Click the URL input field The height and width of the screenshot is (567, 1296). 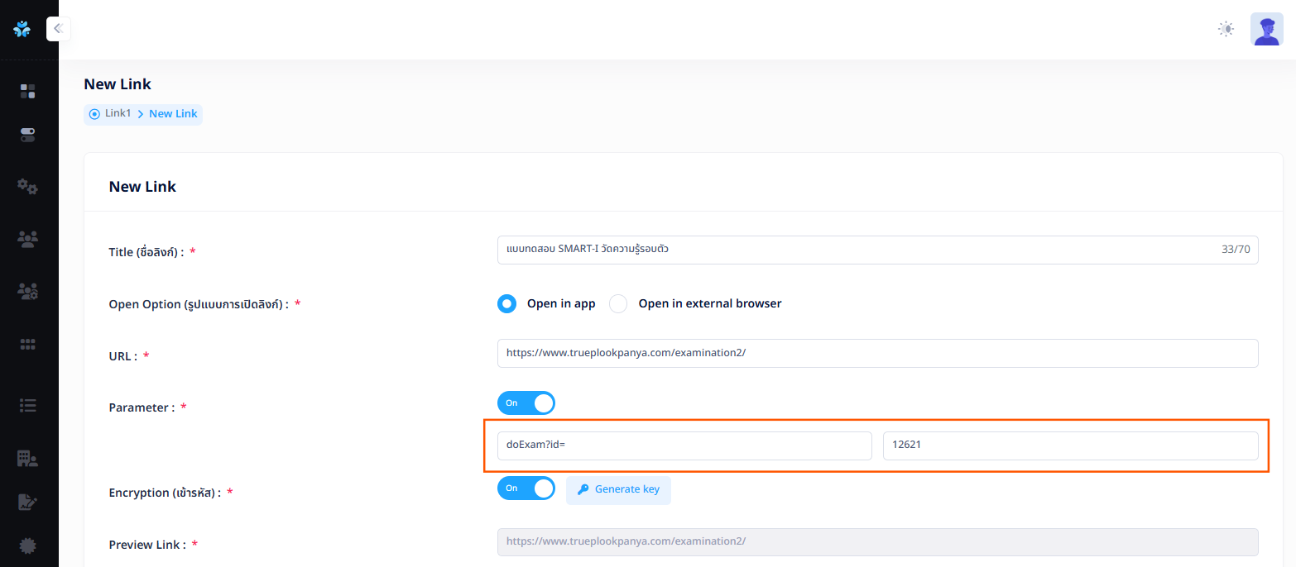tap(877, 353)
